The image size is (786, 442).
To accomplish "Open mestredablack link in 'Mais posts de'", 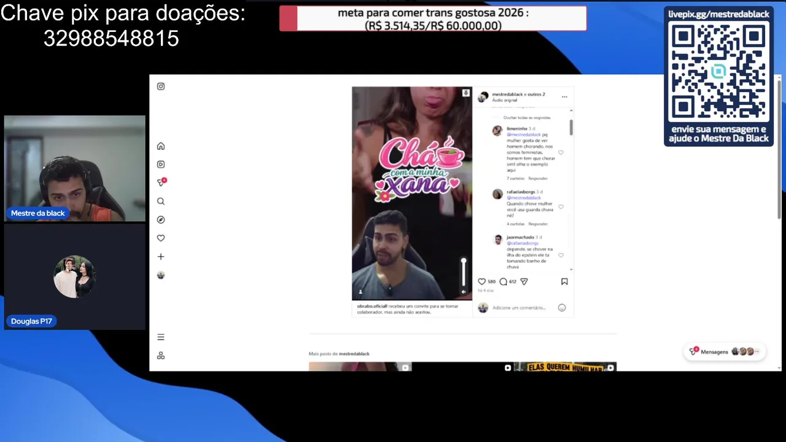I will point(354,354).
